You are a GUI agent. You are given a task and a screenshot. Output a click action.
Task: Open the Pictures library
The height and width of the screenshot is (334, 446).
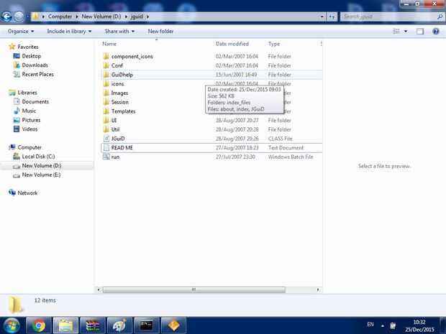(31, 120)
